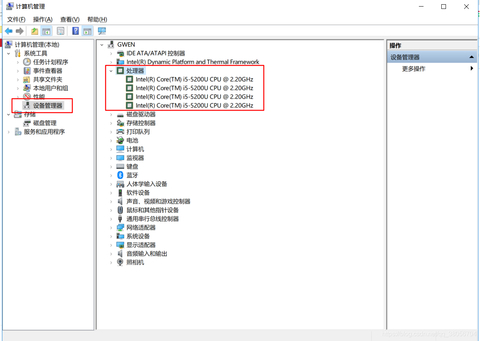480x341 pixels.
Task: Click the 通用串行总线控制器 USB icon
Action: click(x=120, y=219)
